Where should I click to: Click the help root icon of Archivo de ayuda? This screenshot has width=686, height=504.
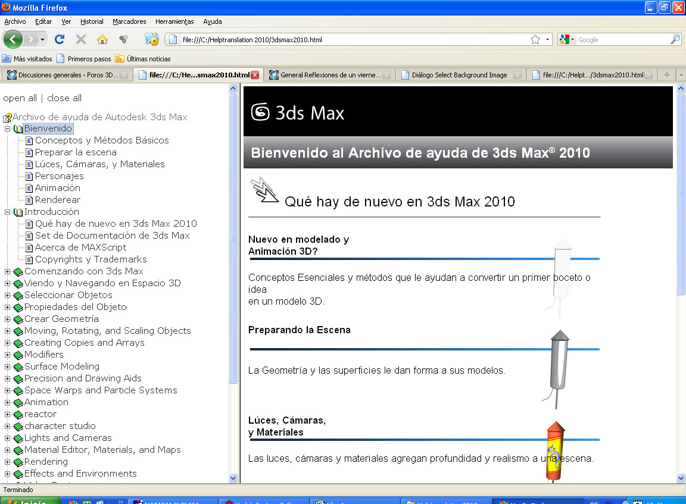pyautogui.click(x=7, y=117)
